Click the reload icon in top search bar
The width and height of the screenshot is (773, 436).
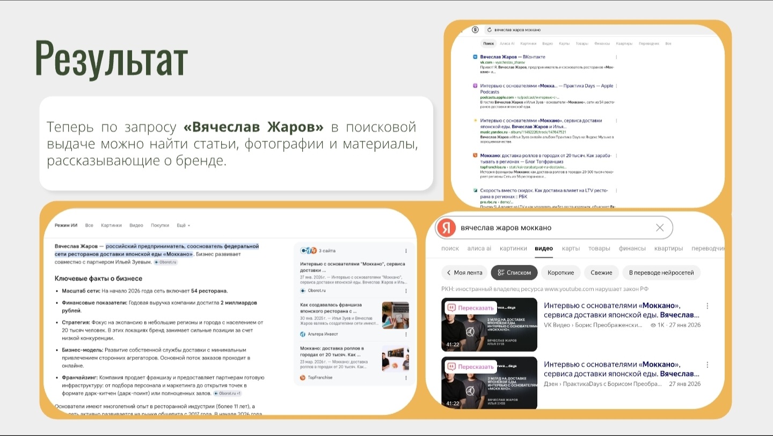coord(489,30)
